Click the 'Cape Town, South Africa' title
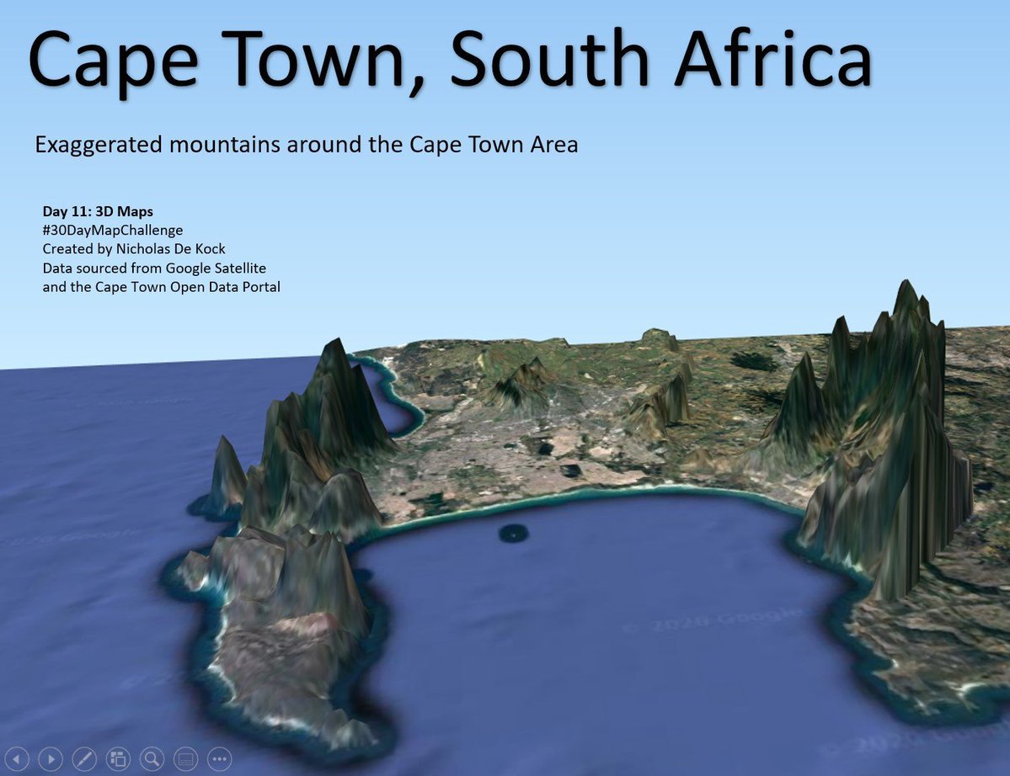Screen dimensions: 1010x776 tap(450, 57)
